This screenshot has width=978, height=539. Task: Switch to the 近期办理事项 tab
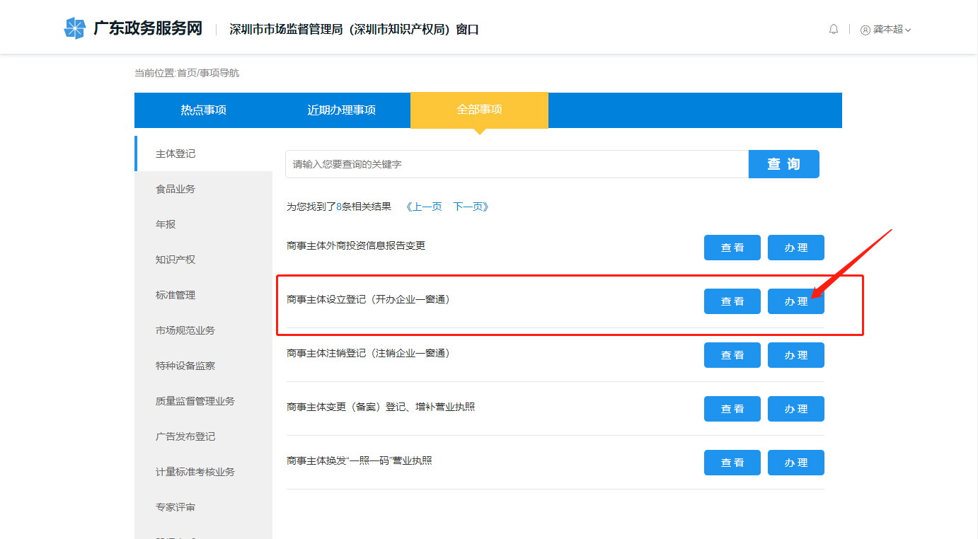coord(342,110)
